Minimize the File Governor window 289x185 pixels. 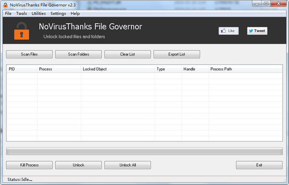pyautogui.click(x=257, y=4)
